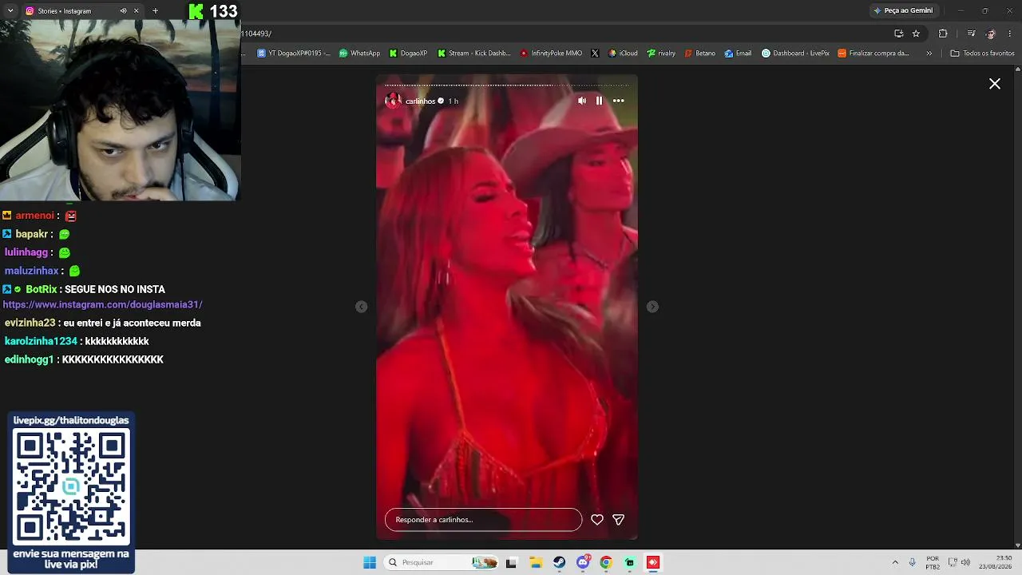The image size is (1022, 575).
Task: Pause the playing story
Action: pos(599,101)
